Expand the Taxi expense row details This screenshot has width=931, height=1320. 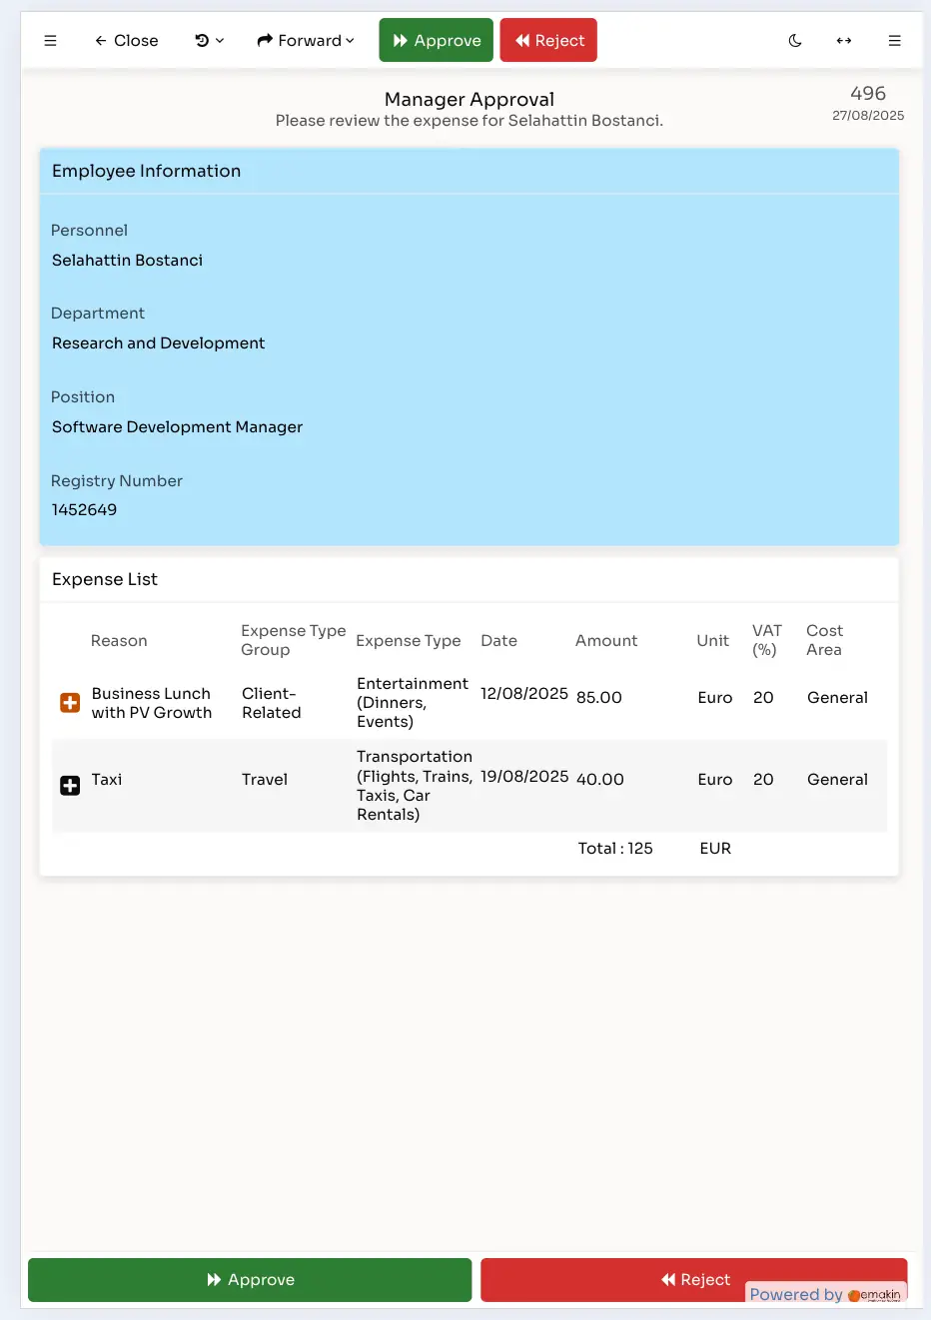click(x=69, y=785)
